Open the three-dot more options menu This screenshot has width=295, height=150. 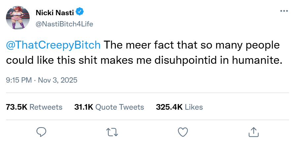click(283, 11)
